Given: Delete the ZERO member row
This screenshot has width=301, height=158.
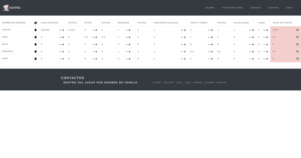Looking at the screenshot, I should (x=36, y=37).
